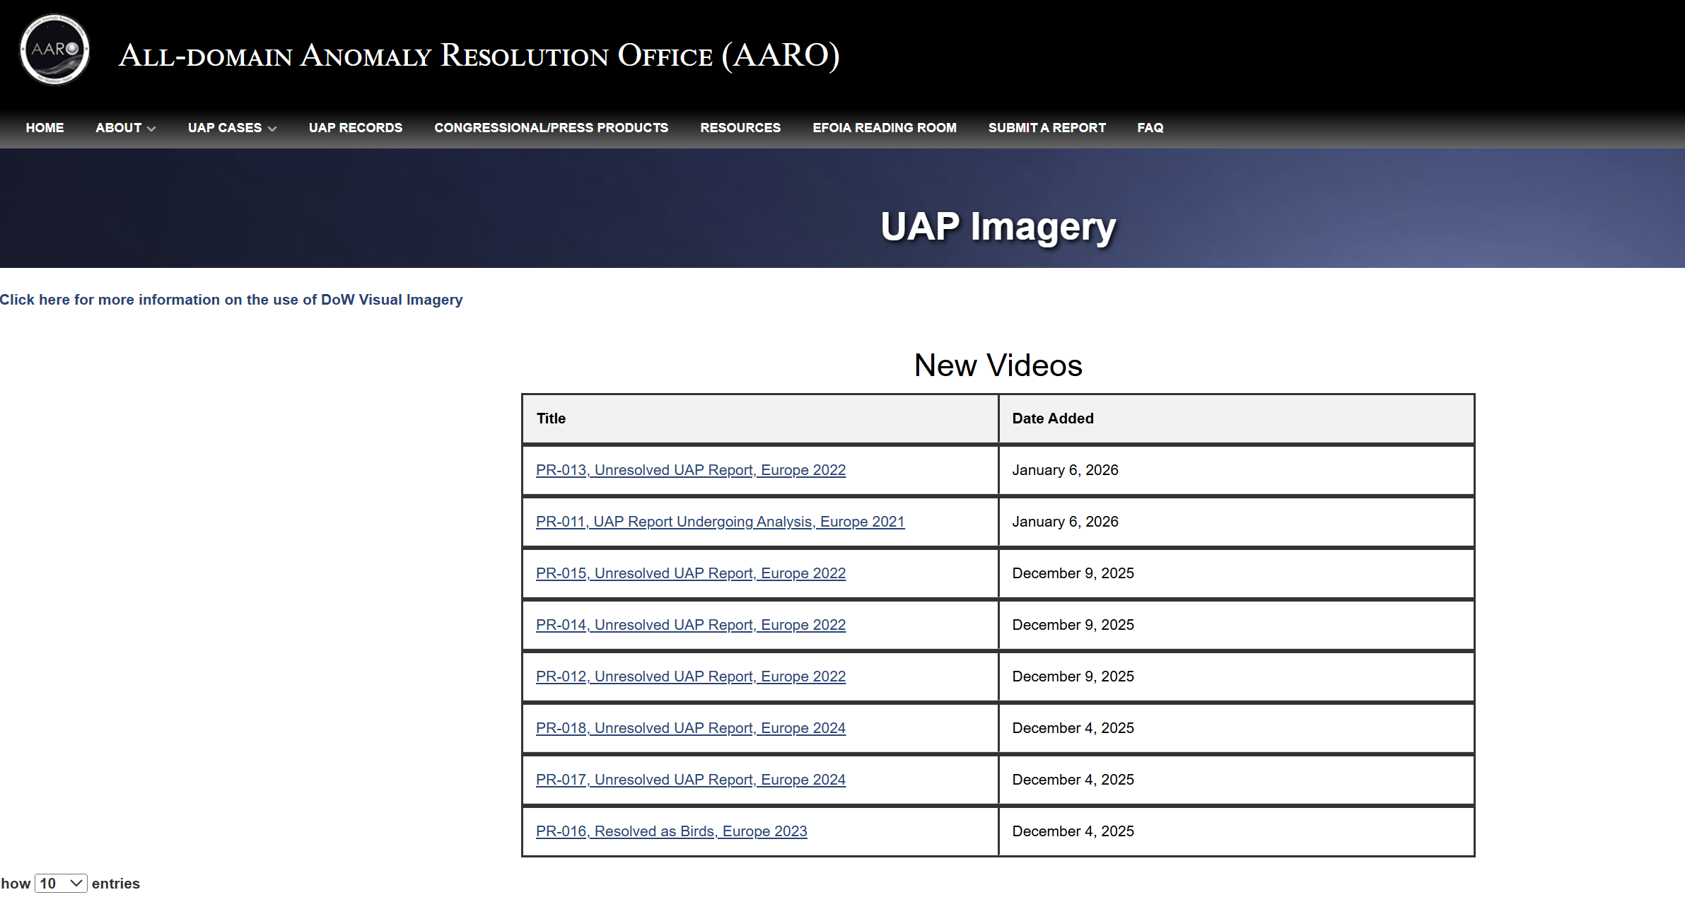Click the date cell in the PR-014 row
This screenshot has width=1685, height=914.
click(1236, 625)
